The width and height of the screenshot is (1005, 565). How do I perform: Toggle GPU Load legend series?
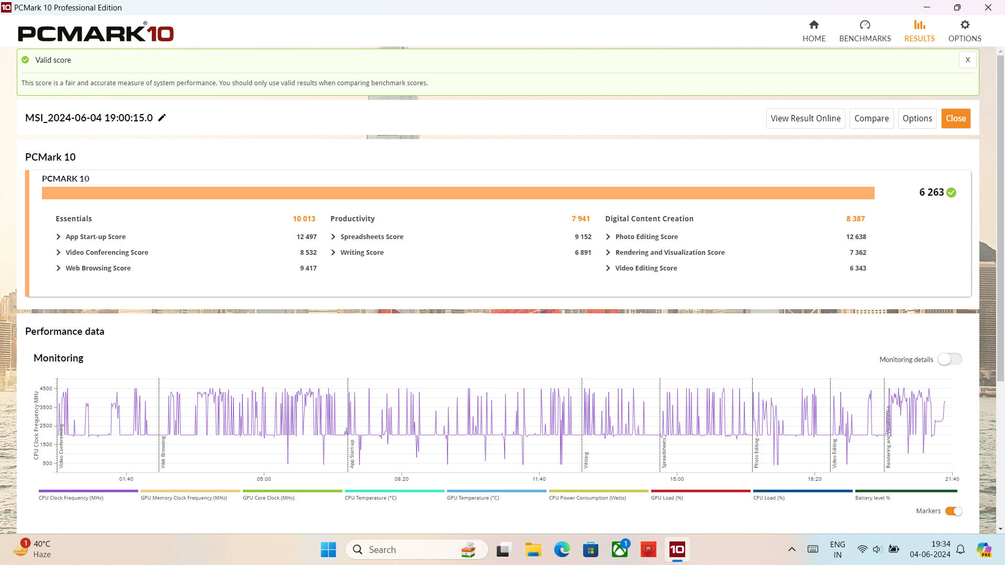point(700,495)
